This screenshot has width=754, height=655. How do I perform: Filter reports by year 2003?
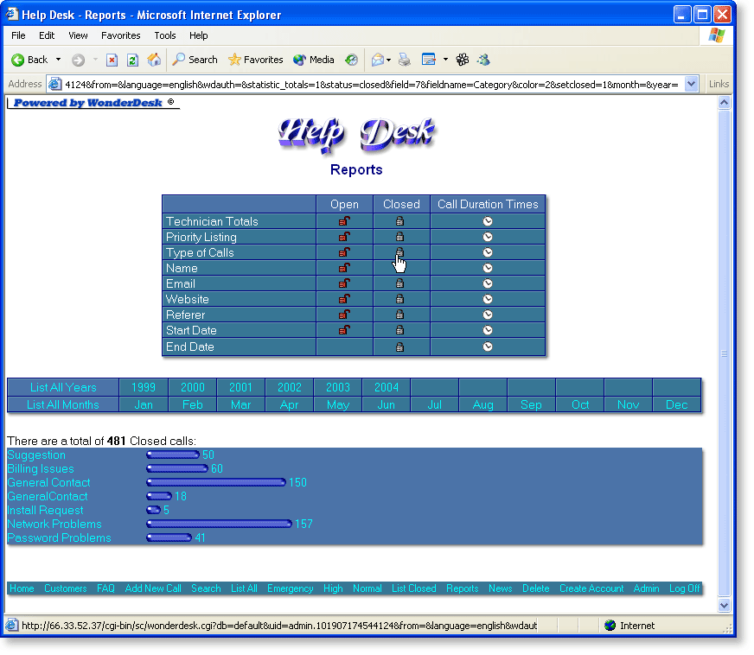(x=338, y=387)
